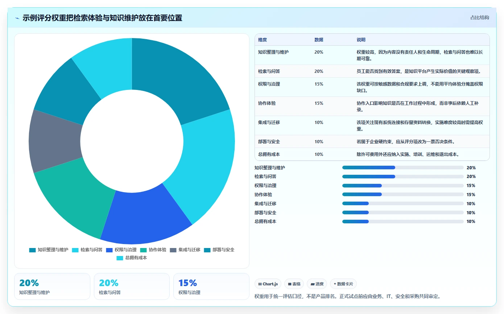This screenshot has width=504, height=314.
Task: Click 部署与安全 cell in the table
Action: (269, 141)
